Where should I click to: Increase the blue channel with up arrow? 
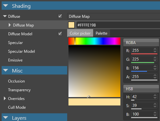coord(155,66)
